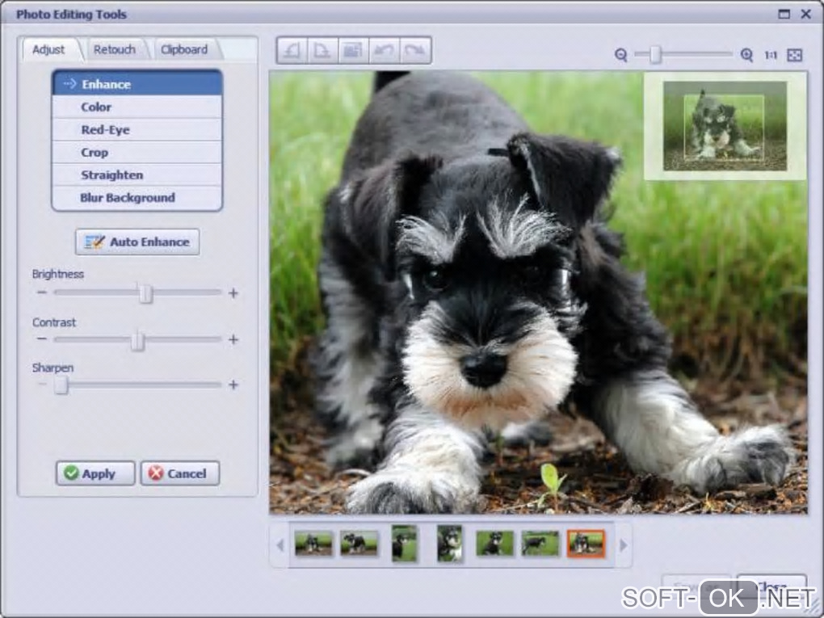Zoom out using the minus magnifier
The width and height of the screenshot is (824, 618).
[x=621, y=55]
